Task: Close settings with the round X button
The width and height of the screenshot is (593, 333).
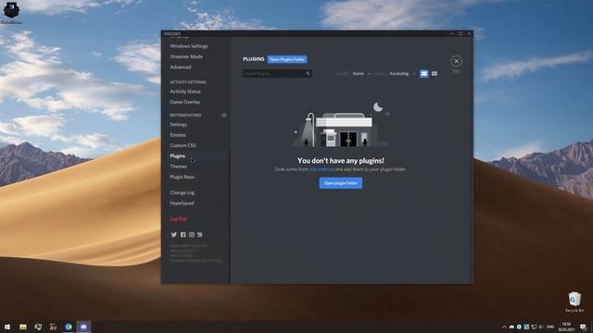Action: pos(456,61)
